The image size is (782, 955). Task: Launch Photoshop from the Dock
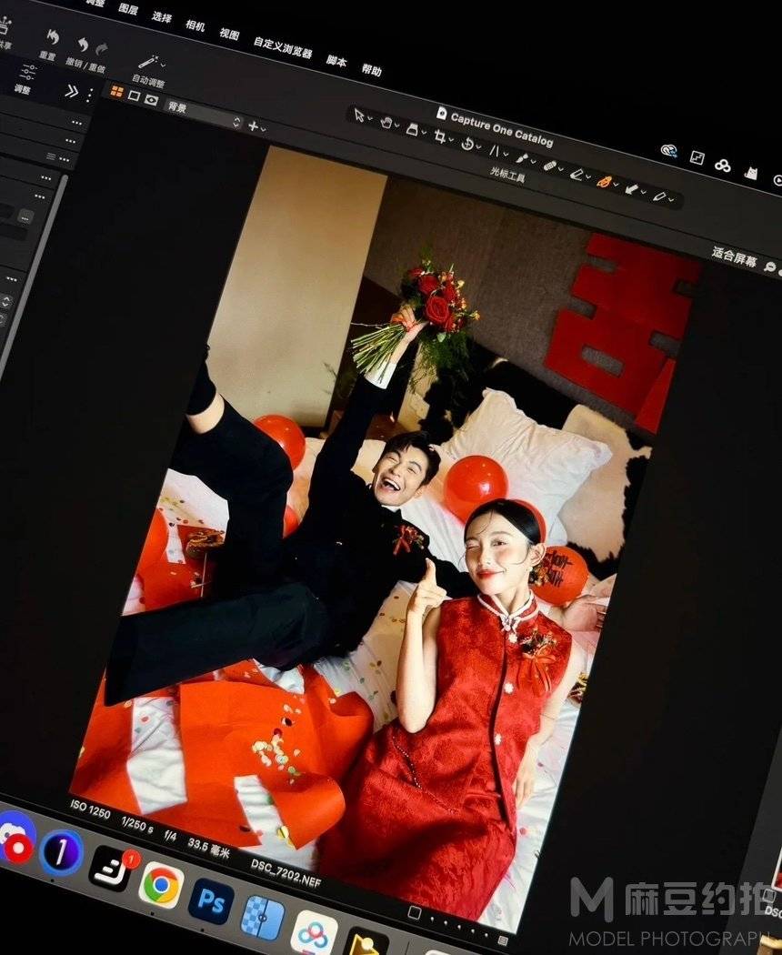pyautogui.click(x=211, y=900)
